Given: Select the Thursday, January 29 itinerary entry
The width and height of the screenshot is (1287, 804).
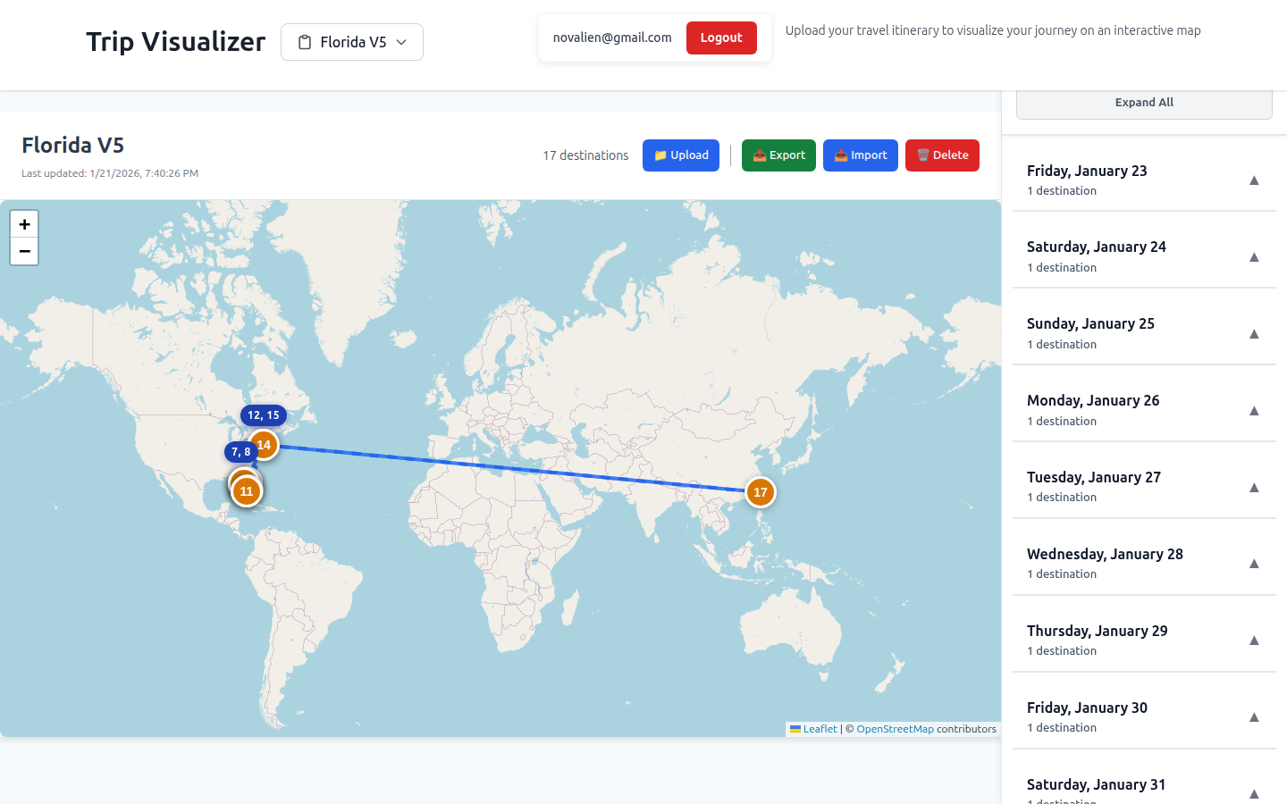Looking at the screenshot, I should (x=1144, y=640).
